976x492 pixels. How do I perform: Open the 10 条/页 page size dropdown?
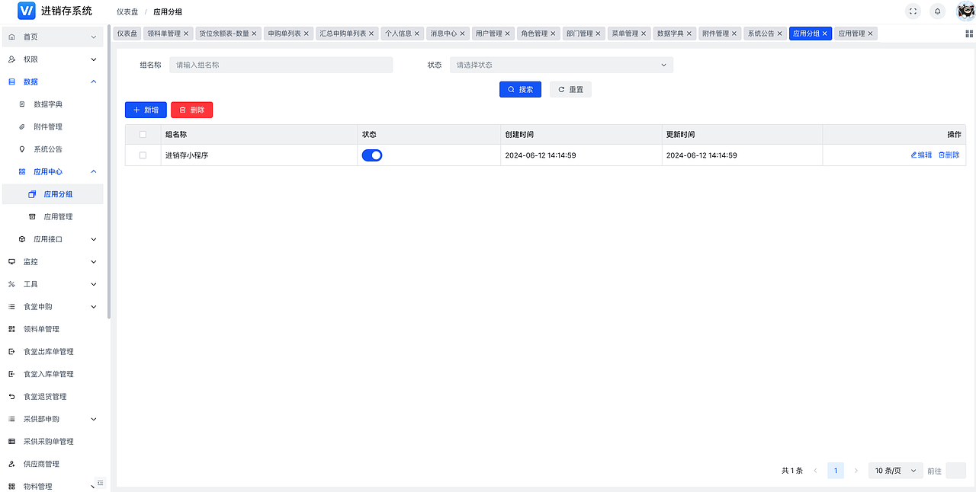[894, 470]
